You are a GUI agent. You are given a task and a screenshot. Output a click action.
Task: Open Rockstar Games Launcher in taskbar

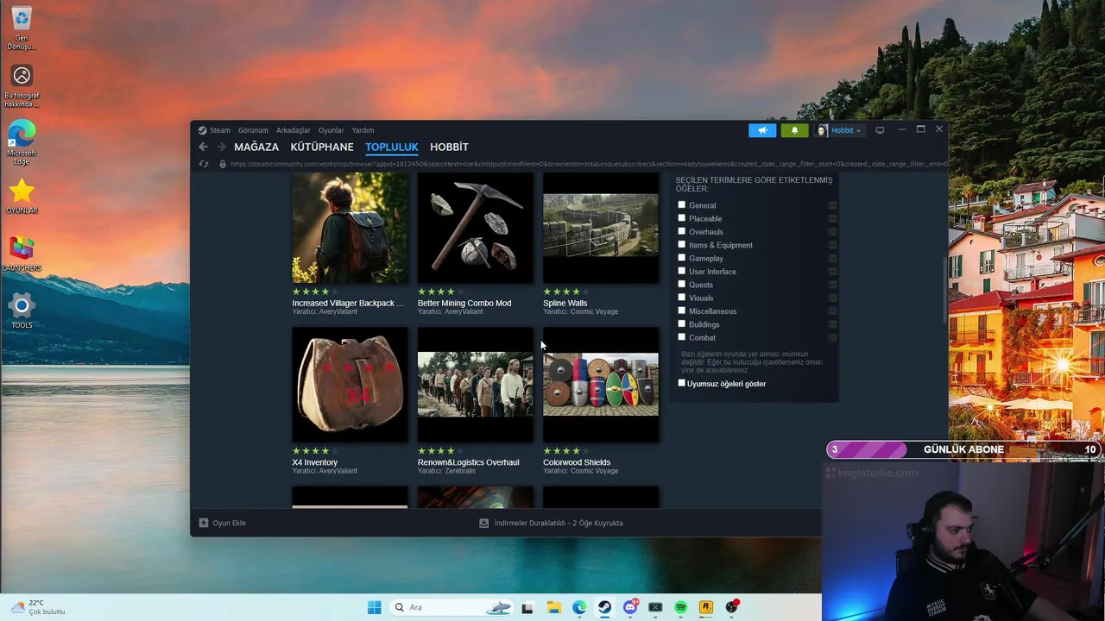pyautogui.click(x=706, y=607)
